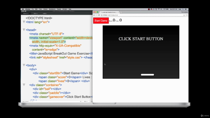Switch to the second editor file tab
Viewport: 210px width, 118px height.
pos(36,13)
